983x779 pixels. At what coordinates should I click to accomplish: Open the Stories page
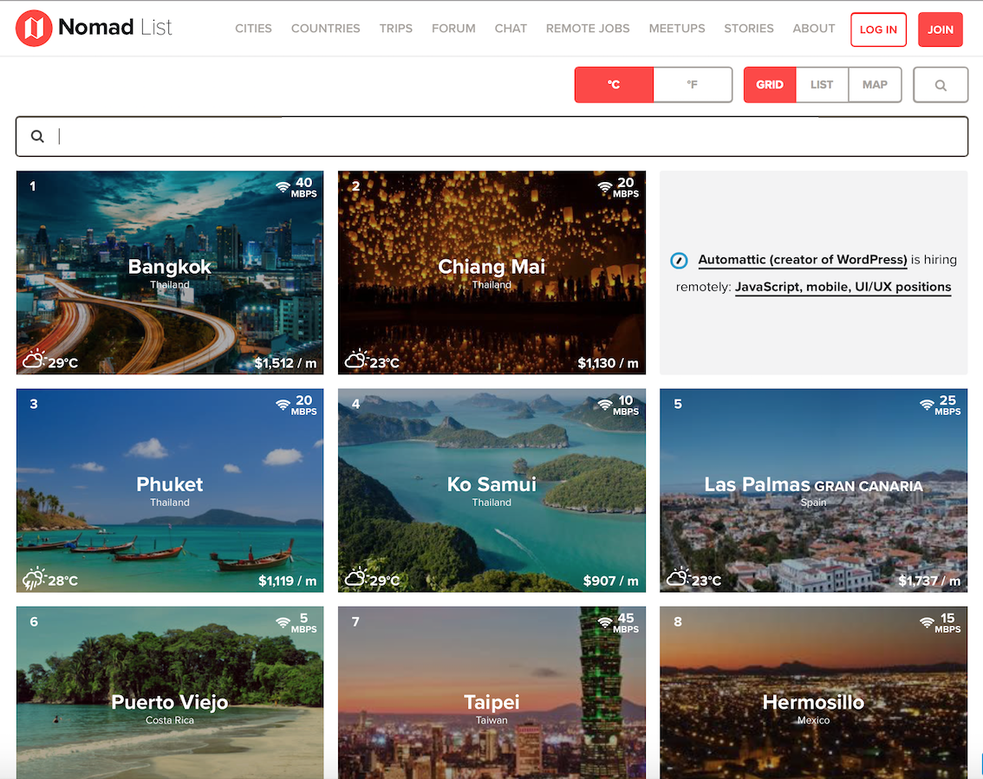[749, 29]
